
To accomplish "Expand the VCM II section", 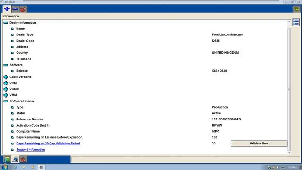I will tap(6, 89).
